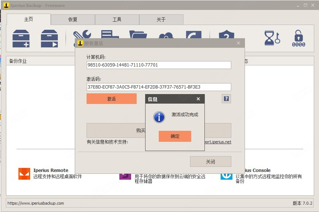This screenshot has width=319, height=212.
Task: Maximize the Iperius Backup window
Action: click(x=305, y=5)
